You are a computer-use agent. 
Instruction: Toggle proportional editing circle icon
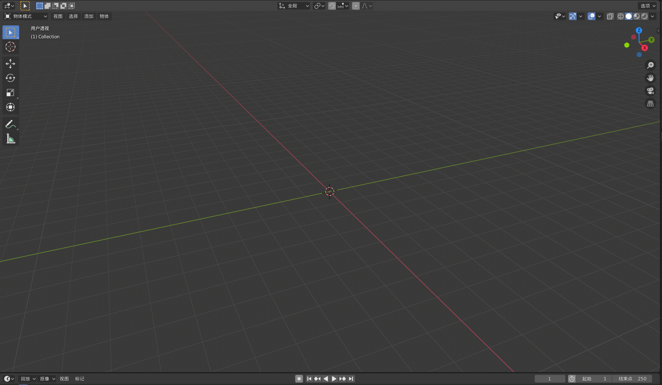point(356,6)
